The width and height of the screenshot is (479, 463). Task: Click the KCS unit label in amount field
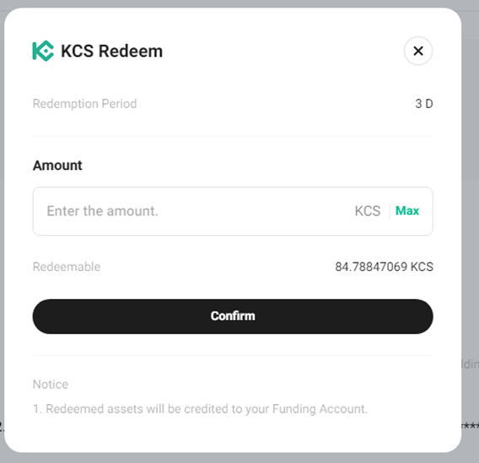click(x=368, y=211)
